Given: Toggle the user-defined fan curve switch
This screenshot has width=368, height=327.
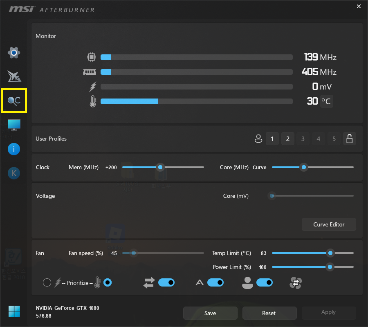Looking at the screenshot, I should point(265,283).
